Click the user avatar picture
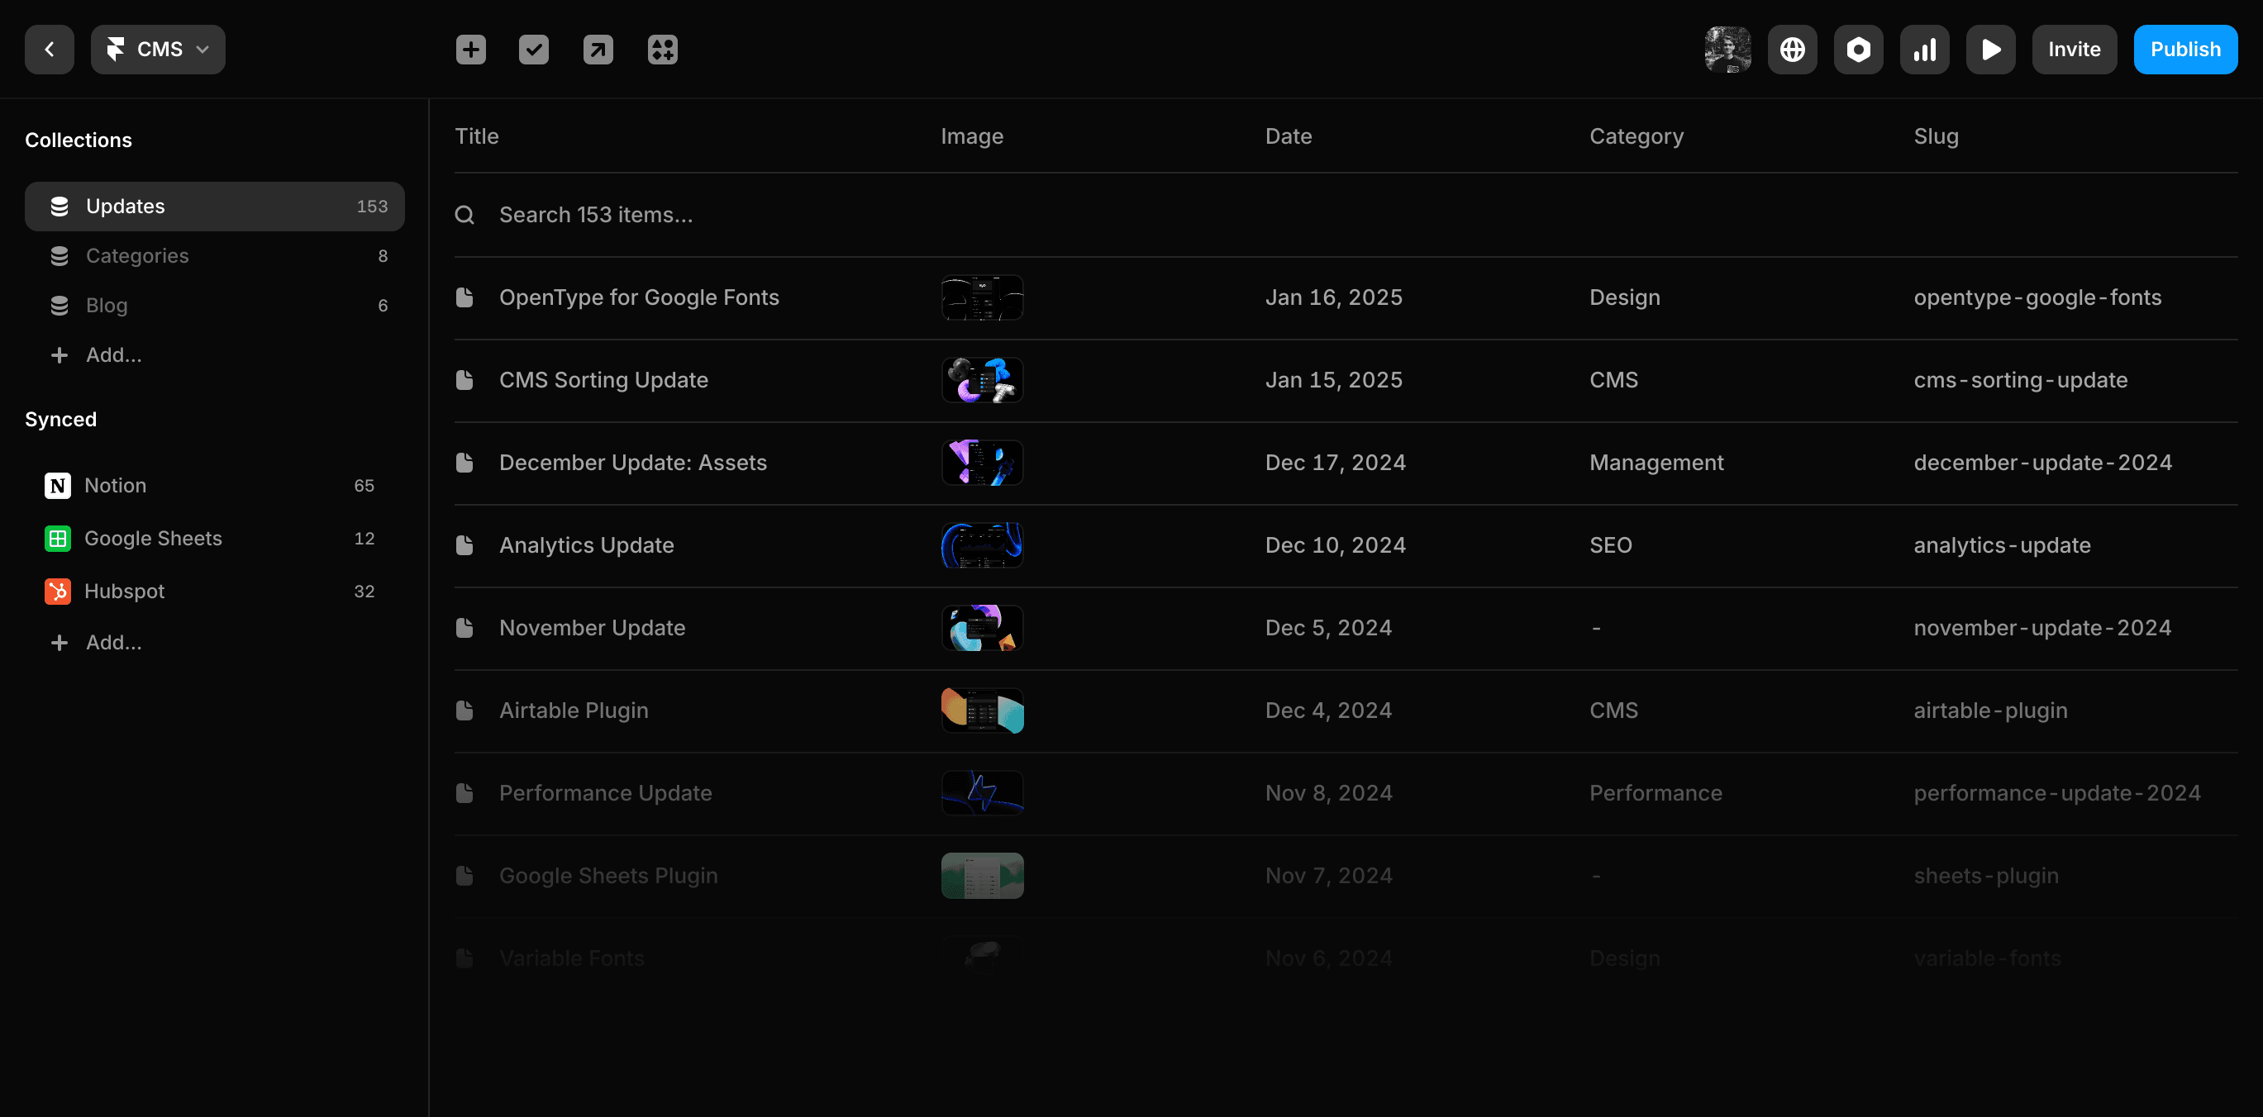2263x1117 pixels. [1727, 50]
